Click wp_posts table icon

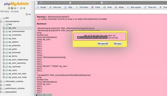(x=7, y=49)
